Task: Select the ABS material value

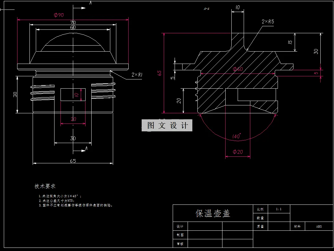Action: tap(319, 227)
